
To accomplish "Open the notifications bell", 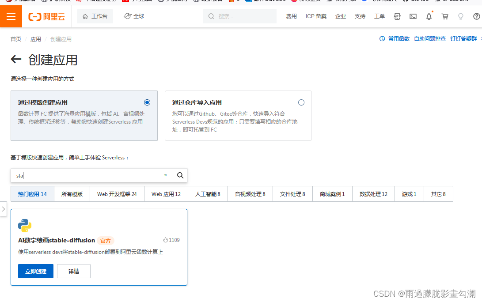I will coord(429,16).
